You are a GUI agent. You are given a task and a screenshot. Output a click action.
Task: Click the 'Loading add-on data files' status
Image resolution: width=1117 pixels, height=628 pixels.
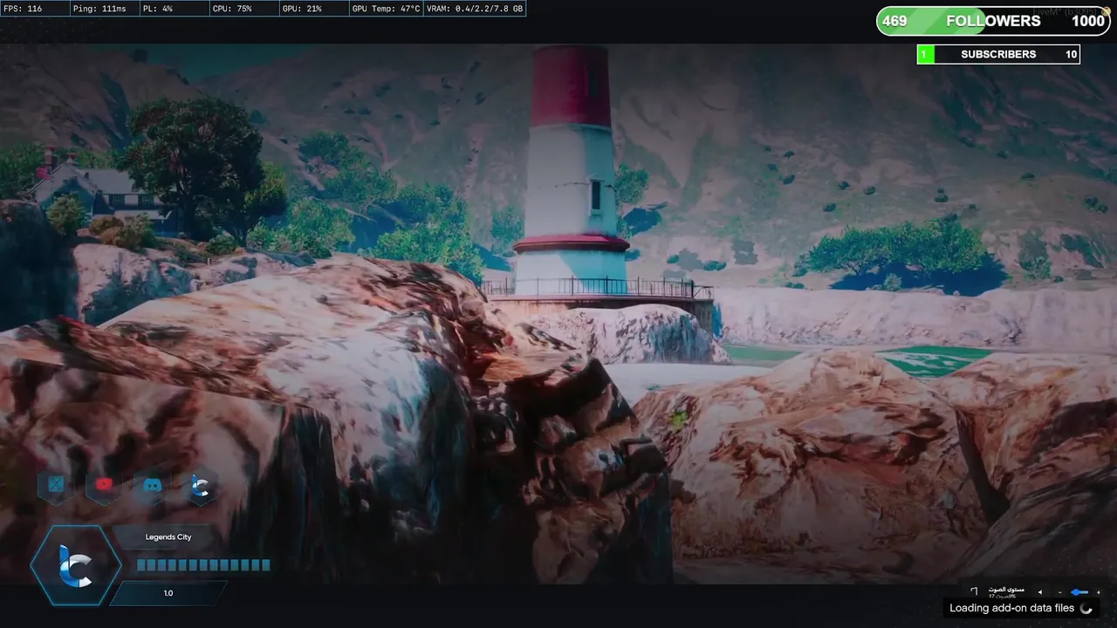click(1011, 608)
